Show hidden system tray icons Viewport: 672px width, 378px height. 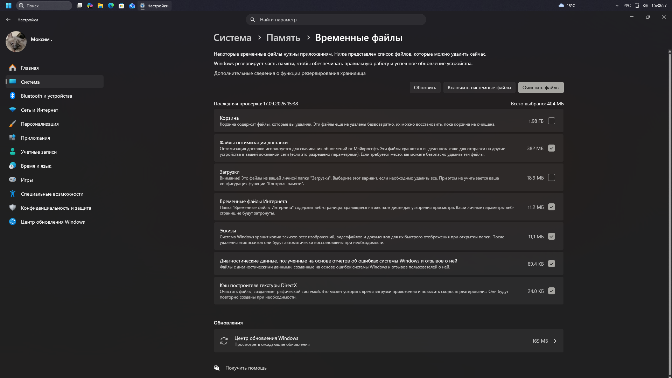tap(617, 6)
